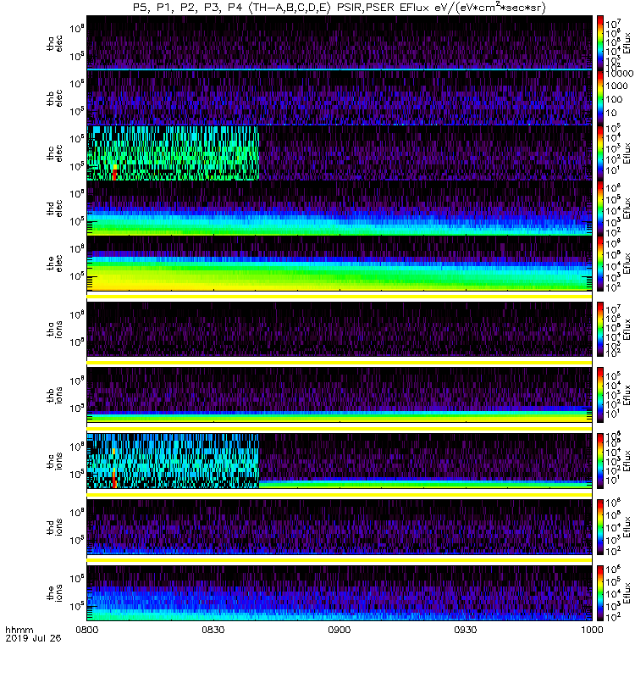Click the 'hhmm' axis unit label

[19, 630]
